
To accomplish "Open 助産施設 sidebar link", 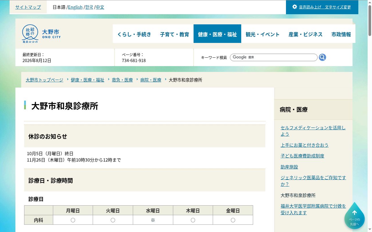I will pyautogui.click(x=289, y=167).
